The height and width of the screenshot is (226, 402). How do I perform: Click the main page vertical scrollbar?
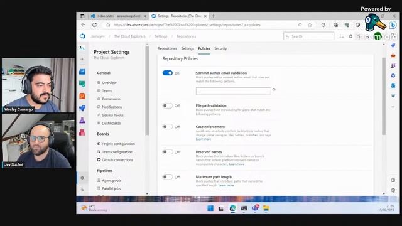pyautogui.click(x=384, y=96)
